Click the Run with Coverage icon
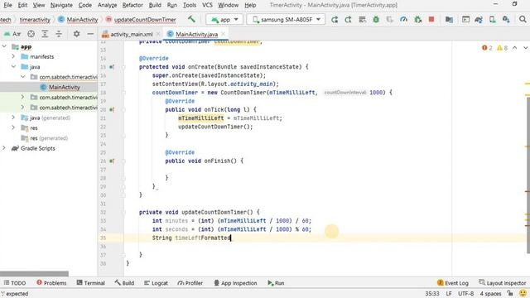The width and height of the screenshot is (530, 298). tap(390, 20)
